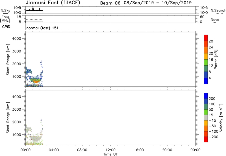Select the 'Freq. [MHz]' axis label

tap(5, 19)
